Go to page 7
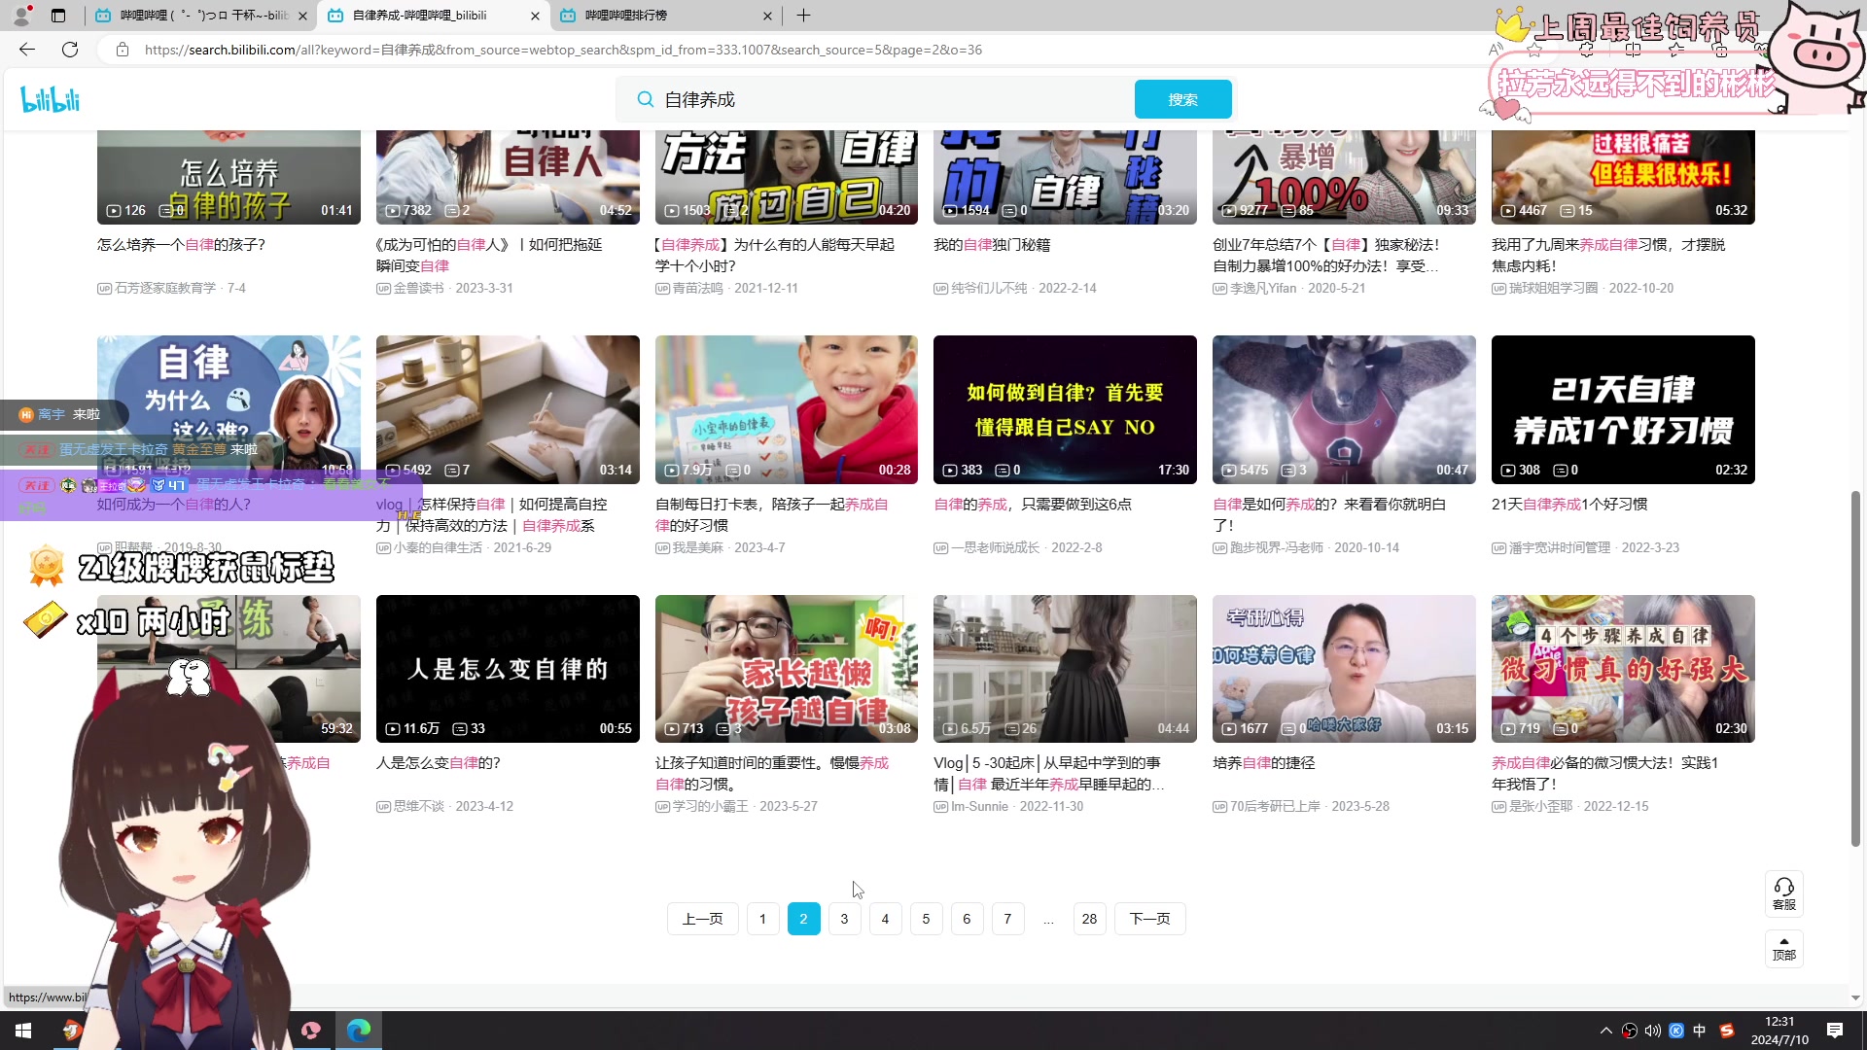Viewport: 1867px width, 1050px height. click(1007, 919)
